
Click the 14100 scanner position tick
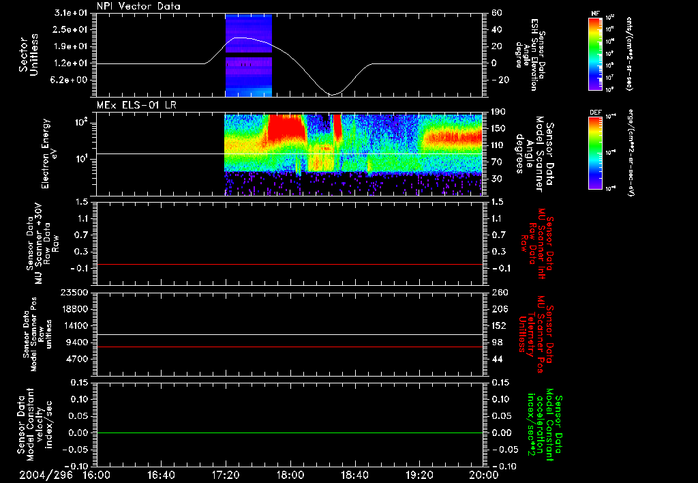point(74,325)
